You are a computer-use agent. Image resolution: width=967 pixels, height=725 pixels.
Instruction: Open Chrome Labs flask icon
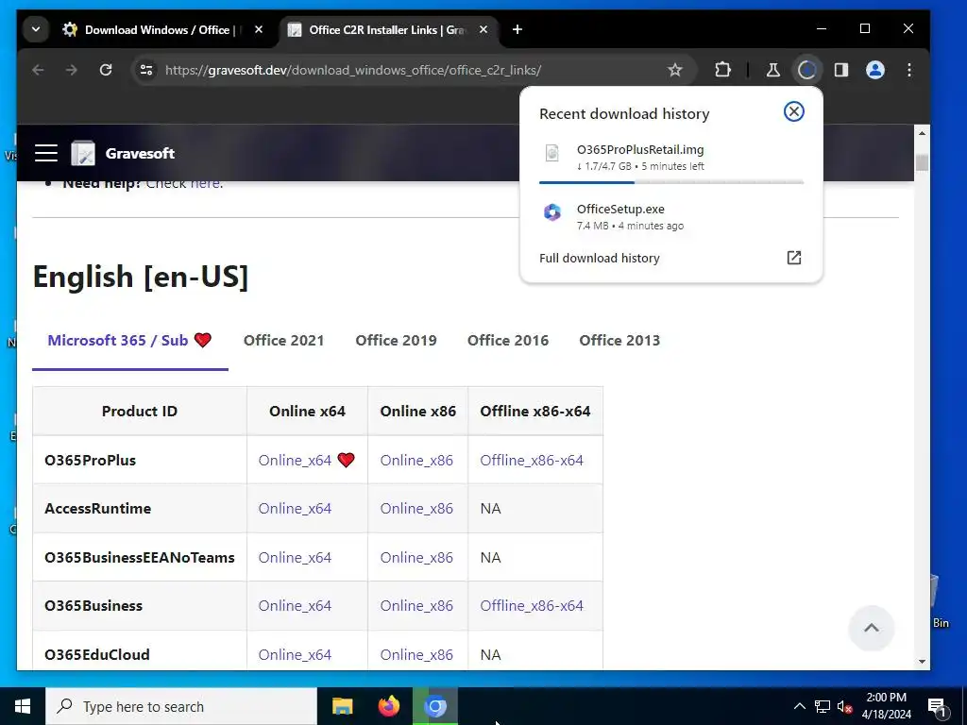pyautogui.click(x=772, y=70)
